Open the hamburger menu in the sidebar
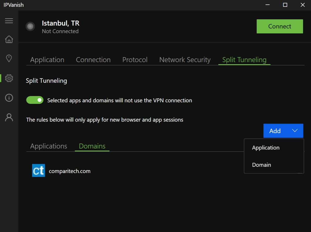311x232 pixels. (9, 21)
